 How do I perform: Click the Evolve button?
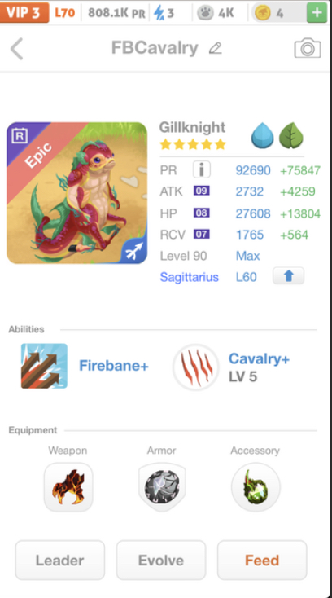tap(161, 560)
